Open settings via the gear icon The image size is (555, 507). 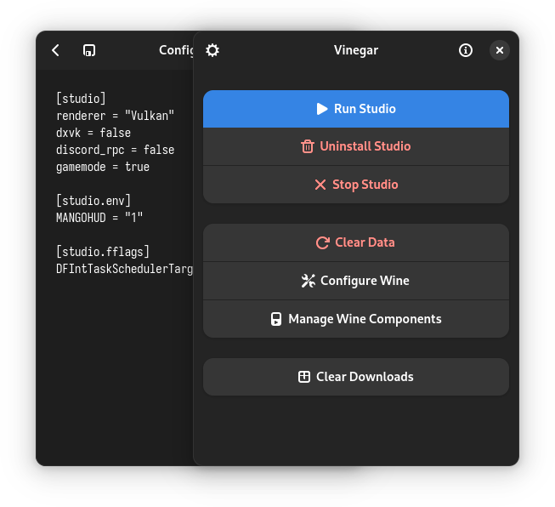click(x=212, y=50)
